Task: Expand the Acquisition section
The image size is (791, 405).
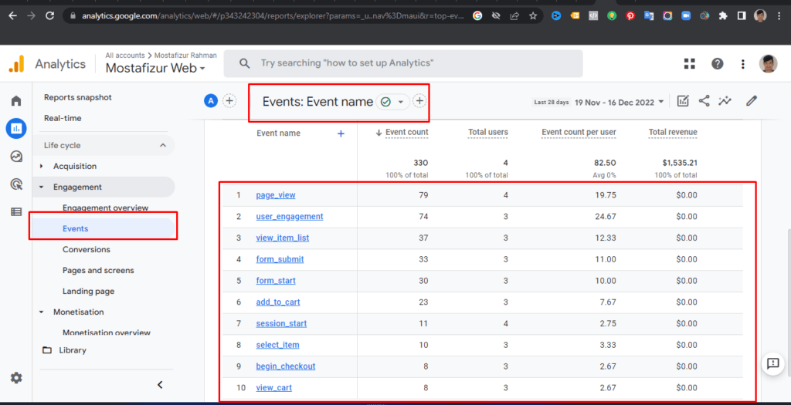Action: click(x=42, y=166)
